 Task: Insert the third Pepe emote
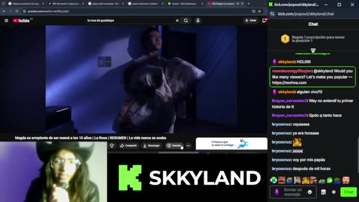click(290, 180)
